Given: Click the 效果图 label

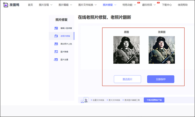Looking at the screenshot, I should tap(162, 32).
